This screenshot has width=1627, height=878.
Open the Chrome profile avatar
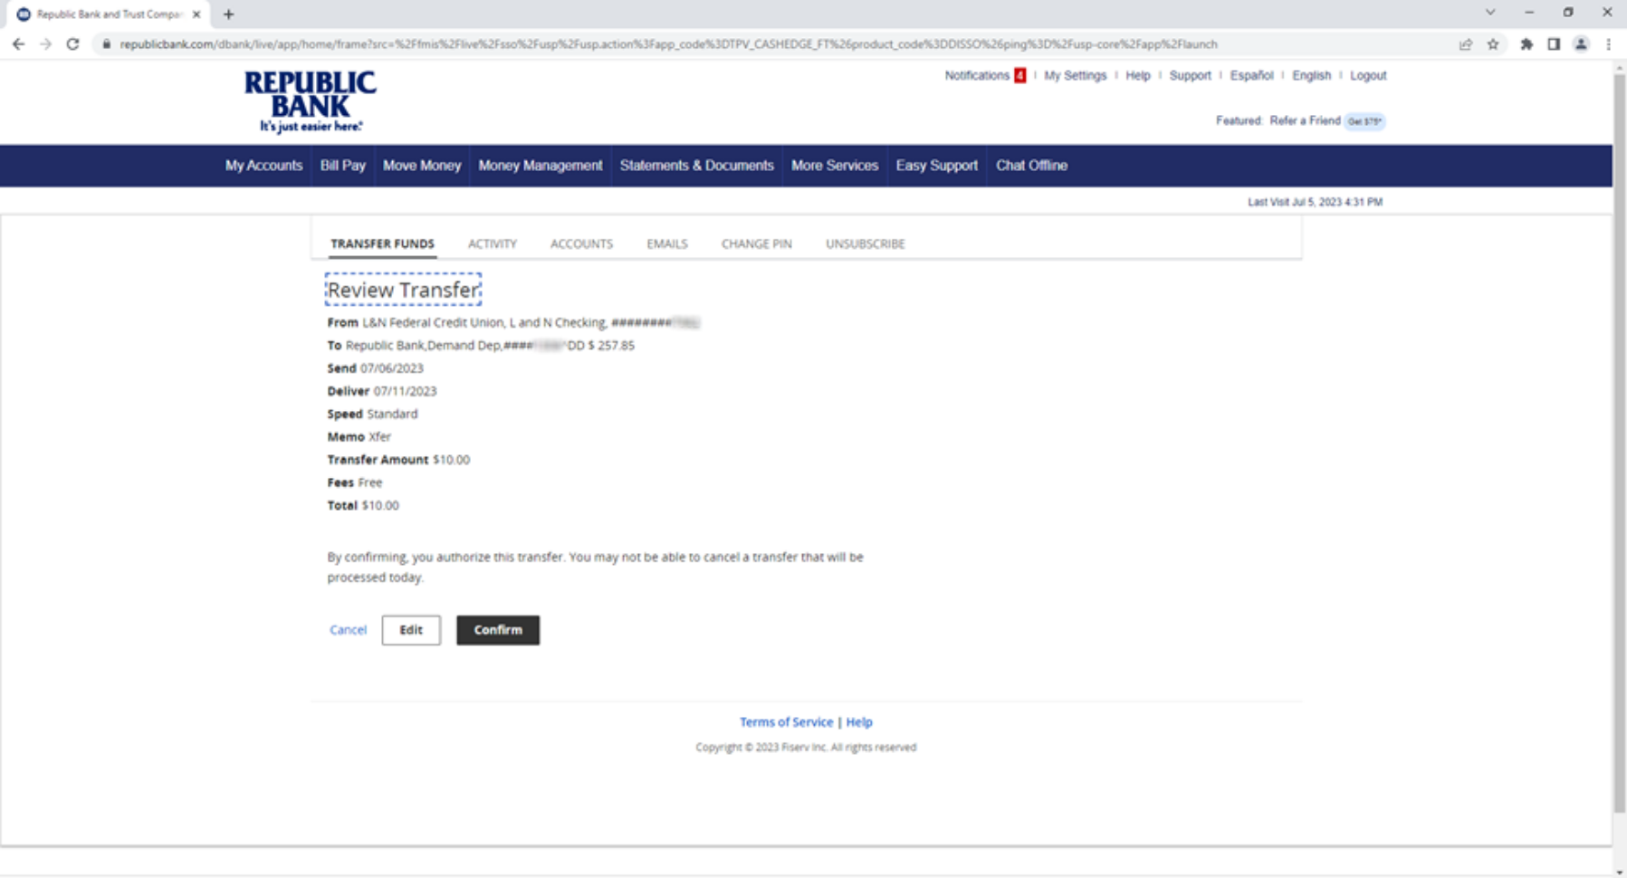[x=1581, y=44]
